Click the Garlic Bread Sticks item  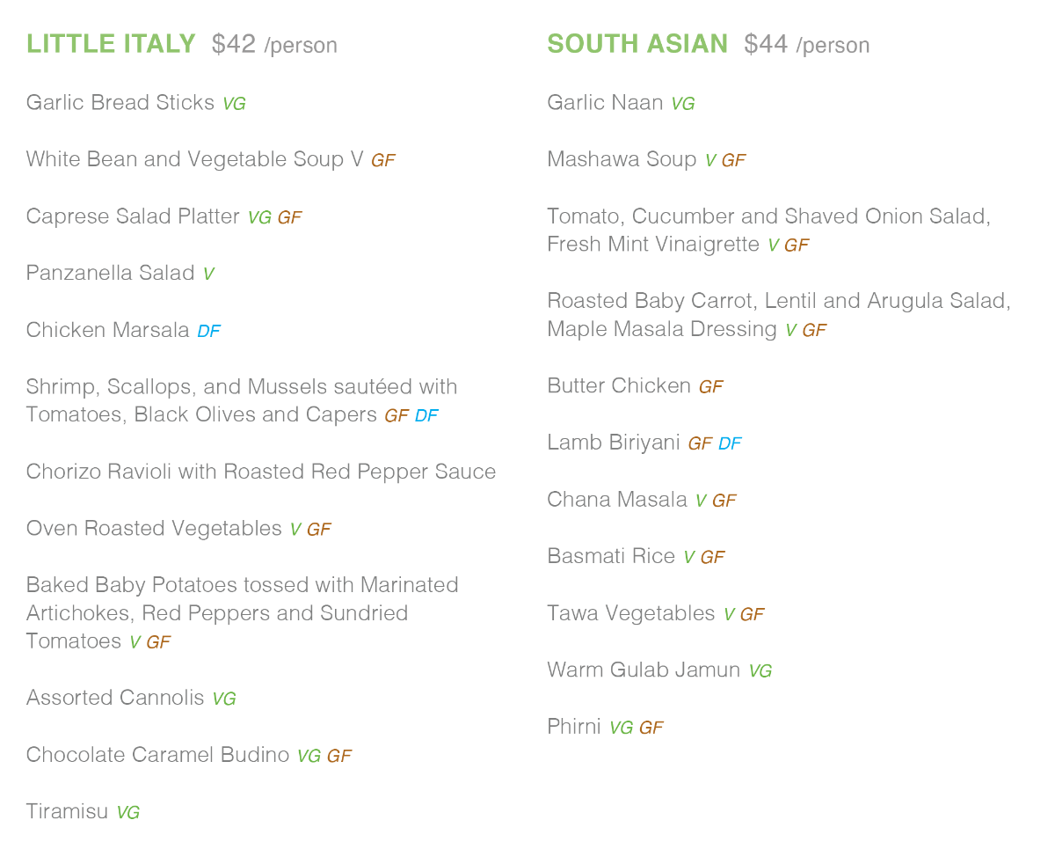[120, 103]
